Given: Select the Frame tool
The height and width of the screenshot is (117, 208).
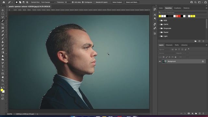Looking at the screenshot, I should click(x=3, y=28).
